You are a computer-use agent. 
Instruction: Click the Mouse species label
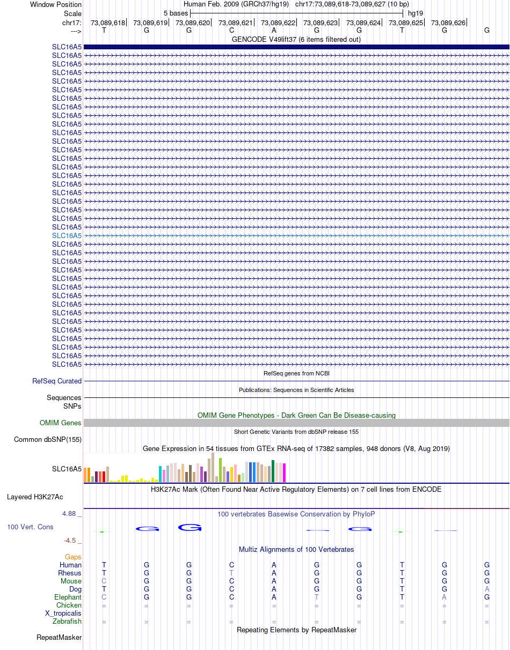click(71, 581)
